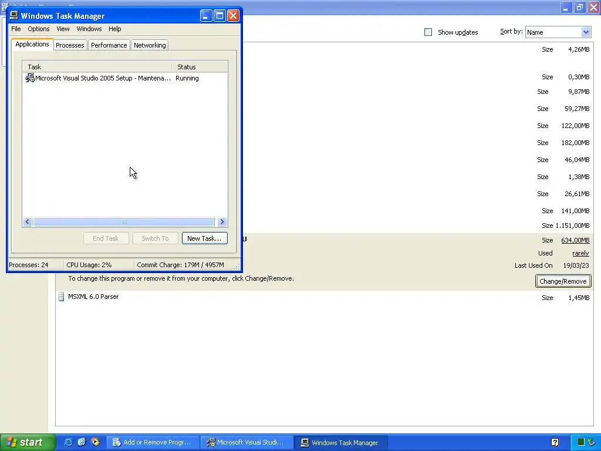Click the 182,00MB size value

tap(575, 143)
